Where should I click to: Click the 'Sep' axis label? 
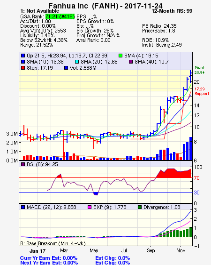pyautogui.click(x=151, y=250)
